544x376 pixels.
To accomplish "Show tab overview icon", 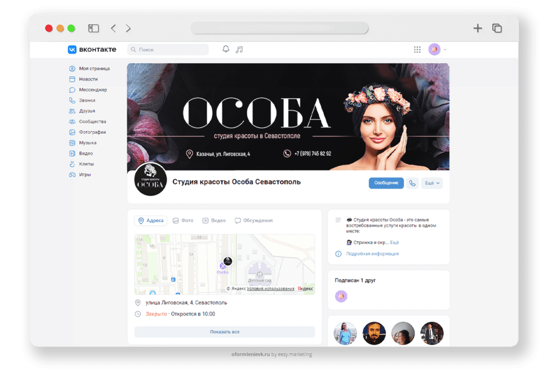I will pyautogui.click(x=497, y=28).
